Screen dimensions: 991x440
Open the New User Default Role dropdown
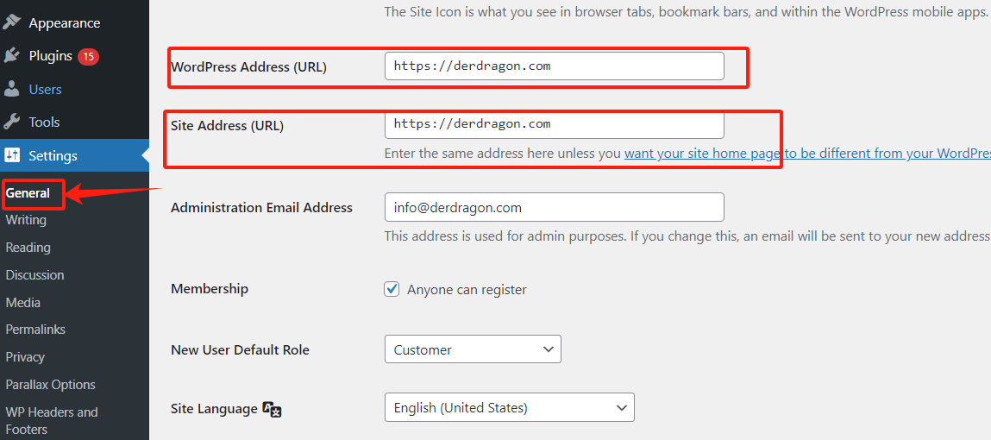point(473,349)
